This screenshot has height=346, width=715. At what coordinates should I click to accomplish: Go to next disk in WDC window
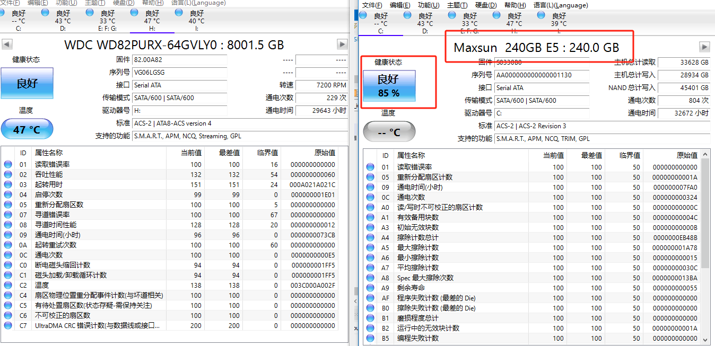tap(342, 44)
